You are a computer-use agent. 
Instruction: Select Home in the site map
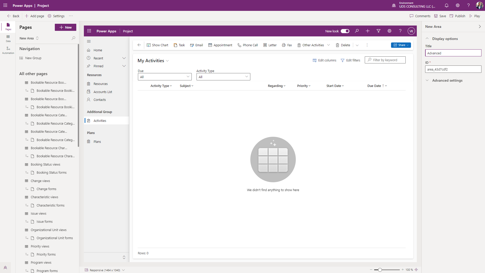tap(106, 50)
